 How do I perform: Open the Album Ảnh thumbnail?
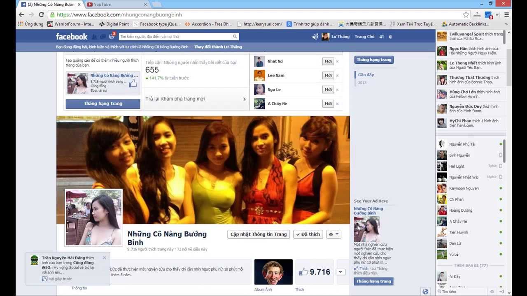[273, 272]
